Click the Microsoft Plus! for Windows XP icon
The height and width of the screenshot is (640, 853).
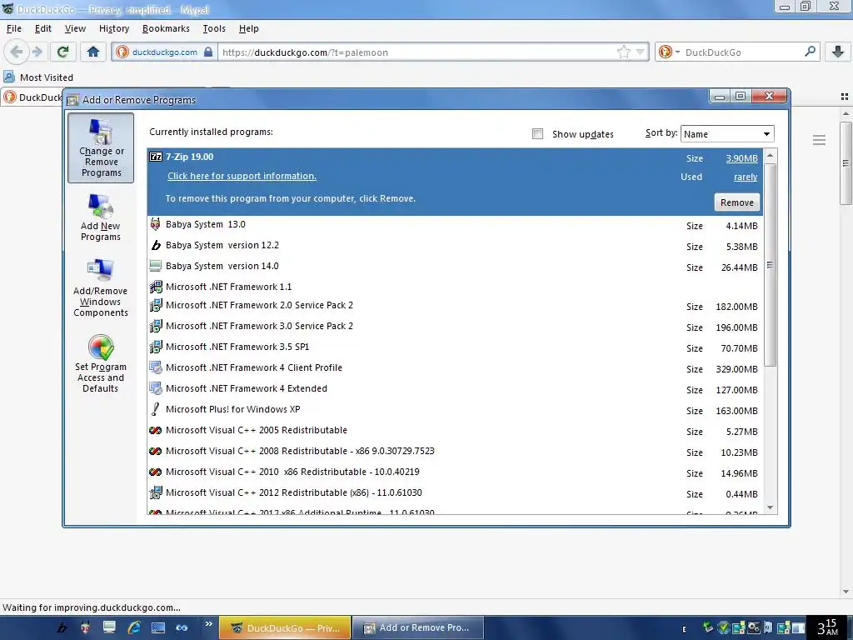[156, 409]
